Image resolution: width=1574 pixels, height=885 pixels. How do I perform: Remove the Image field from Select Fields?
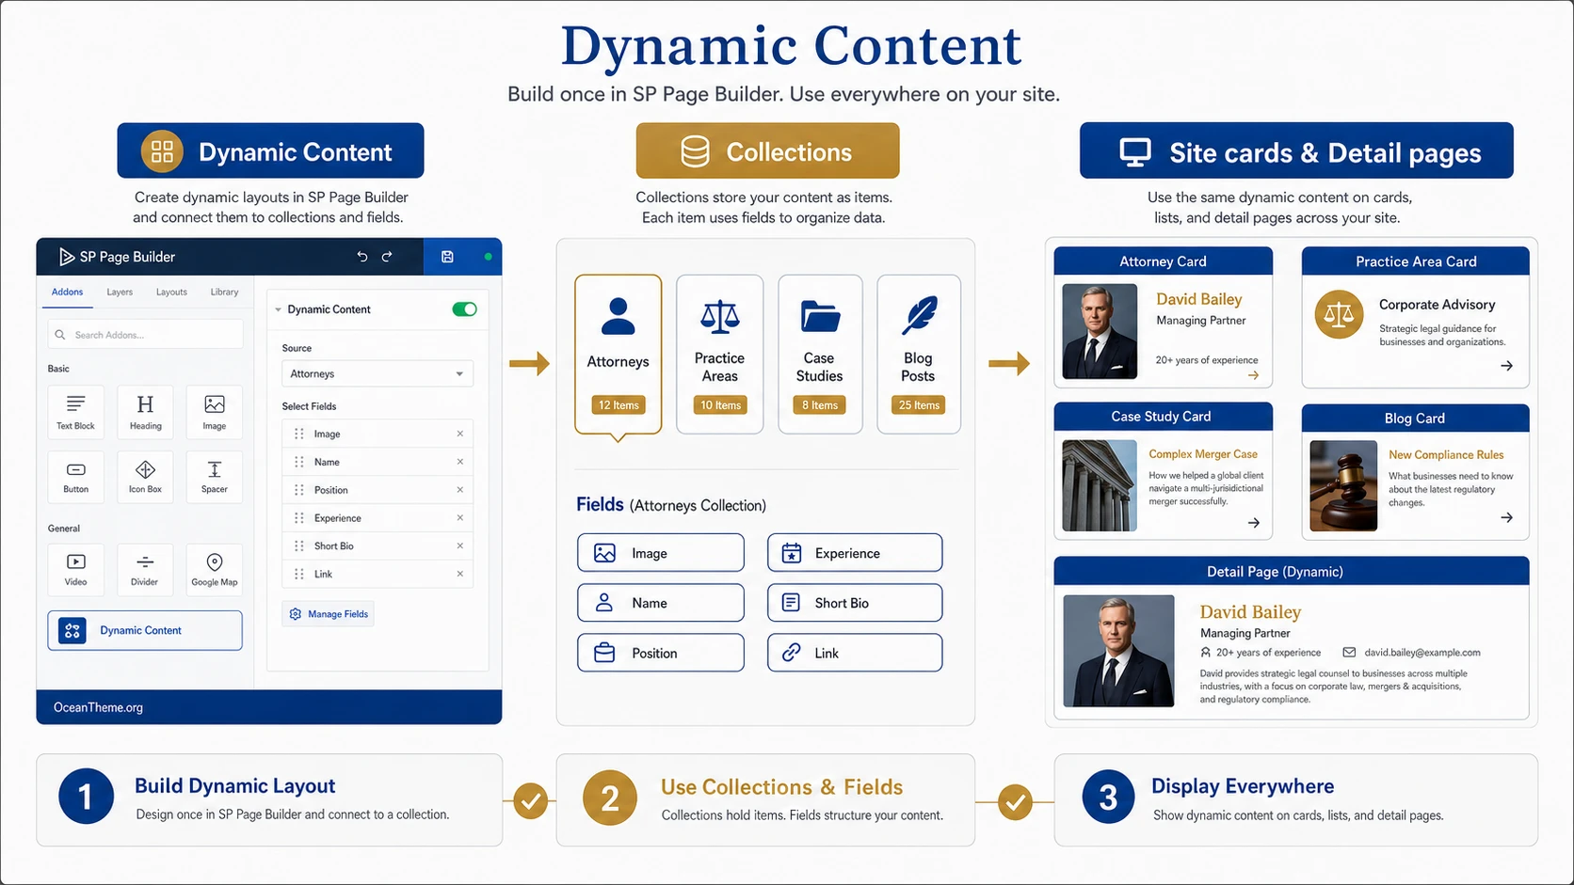460,434
